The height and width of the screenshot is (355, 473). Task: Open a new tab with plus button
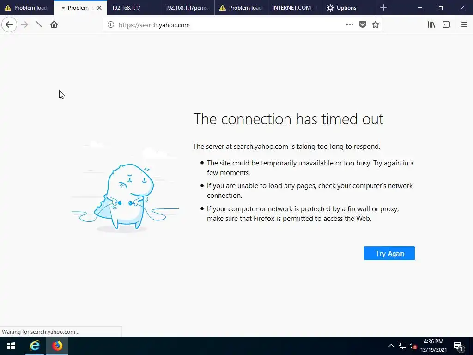click(383, 7)
